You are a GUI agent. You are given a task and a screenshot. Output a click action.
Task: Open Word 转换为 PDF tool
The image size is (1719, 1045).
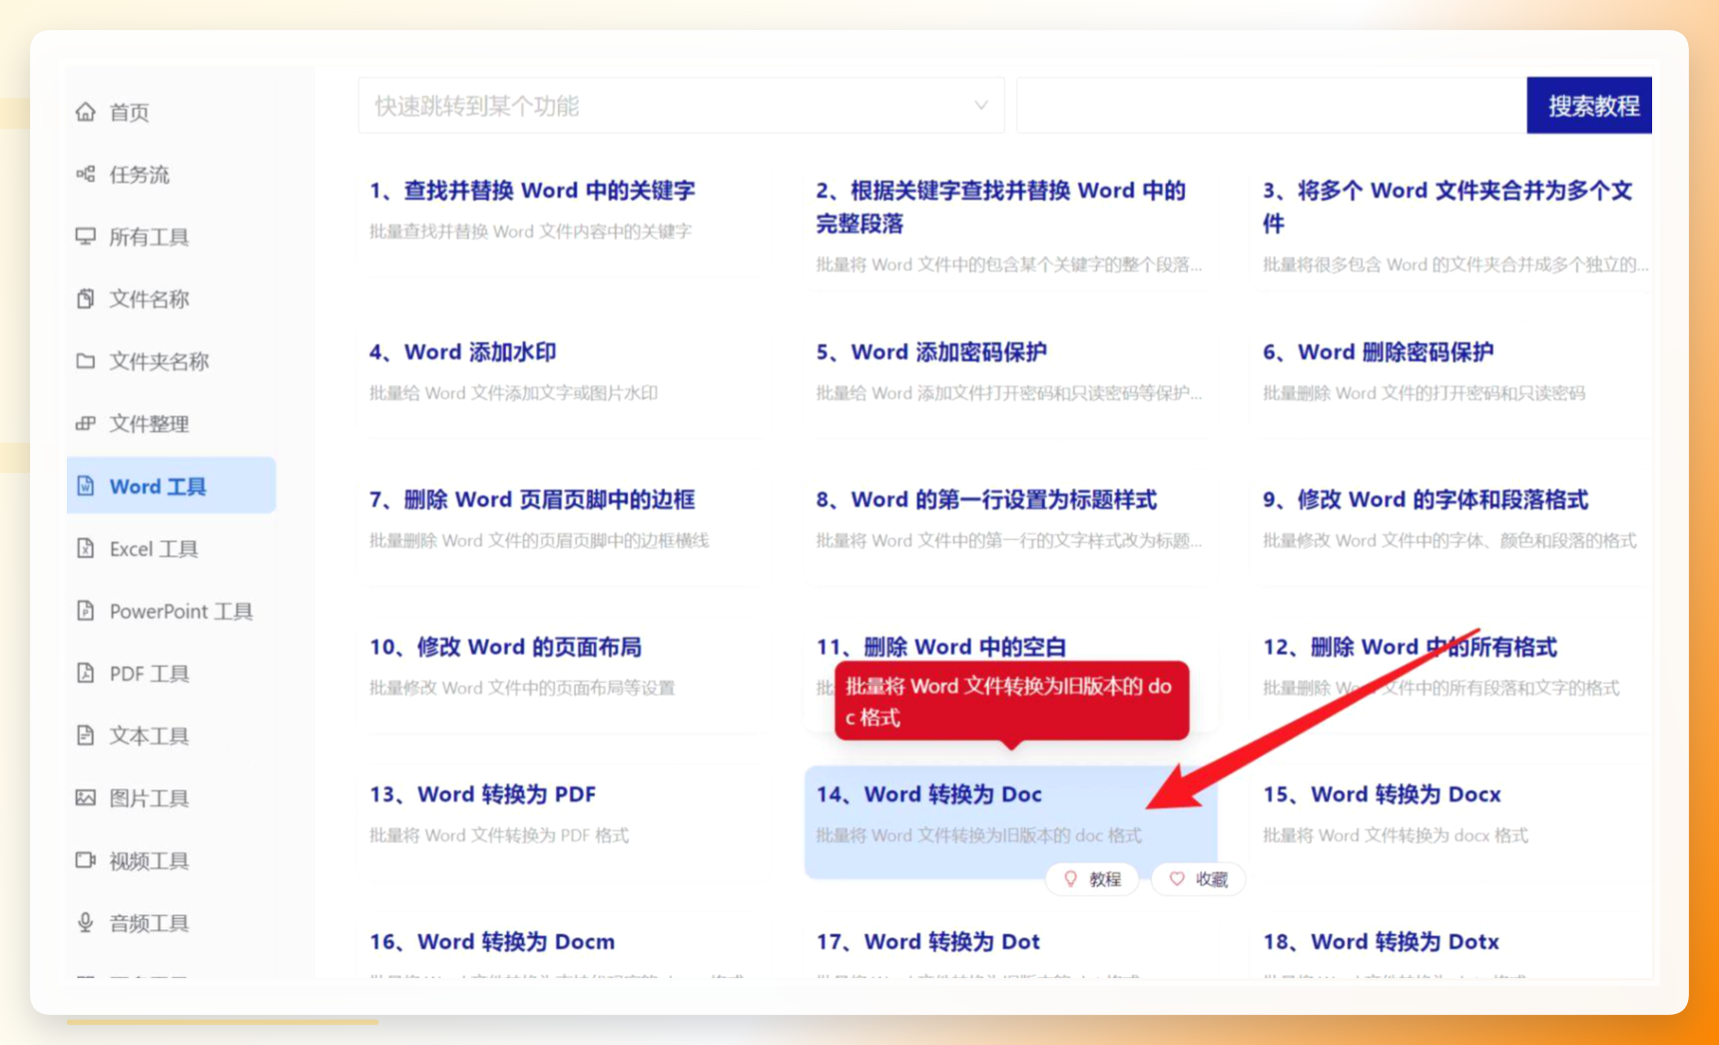pos(482,794)
